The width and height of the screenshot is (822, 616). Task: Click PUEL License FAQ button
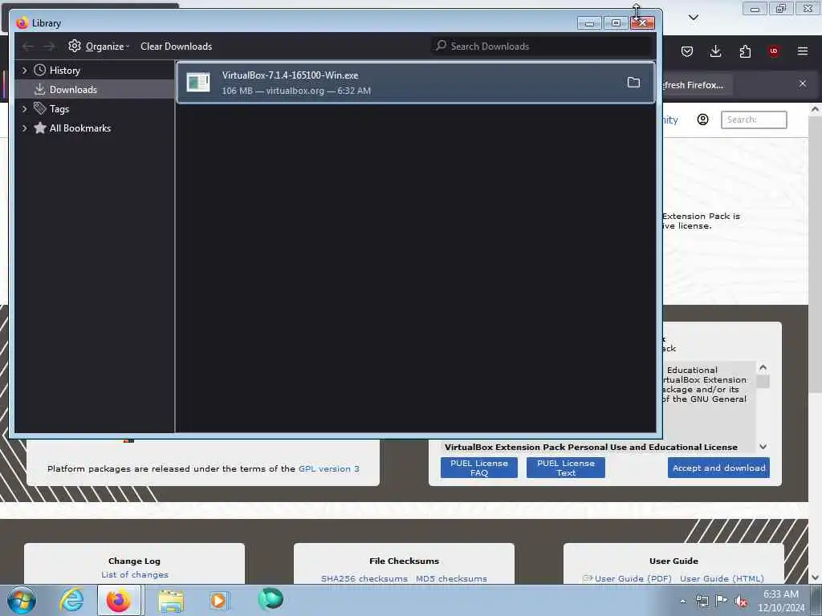[x=478, y=468]
